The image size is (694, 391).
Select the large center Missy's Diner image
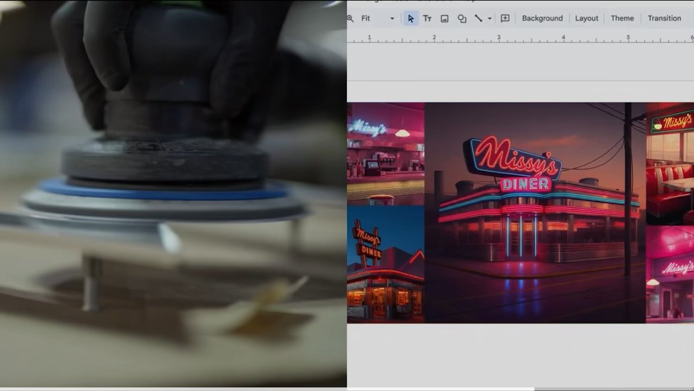(535, 213)
